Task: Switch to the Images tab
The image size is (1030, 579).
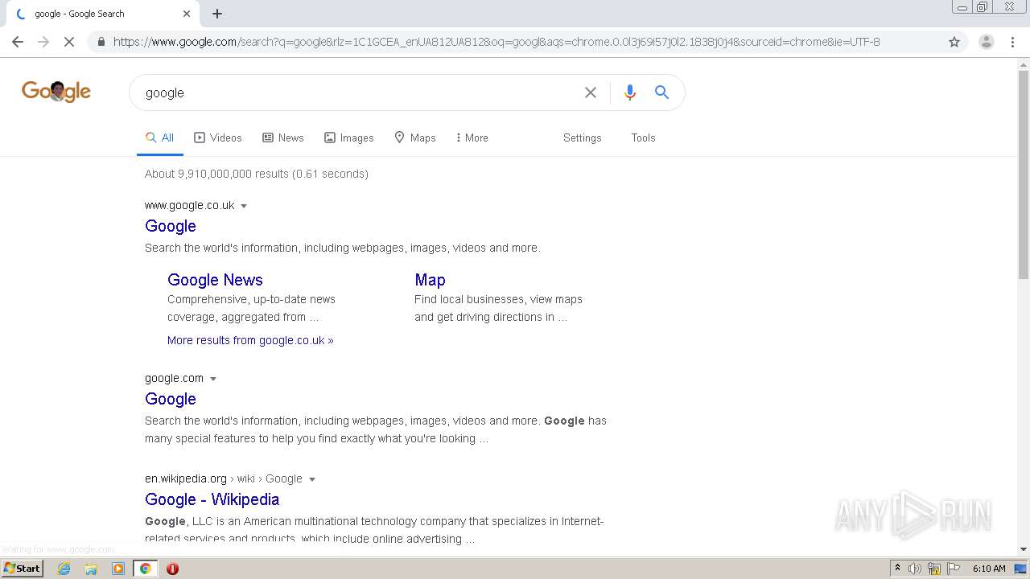Action: click(349, 138)
